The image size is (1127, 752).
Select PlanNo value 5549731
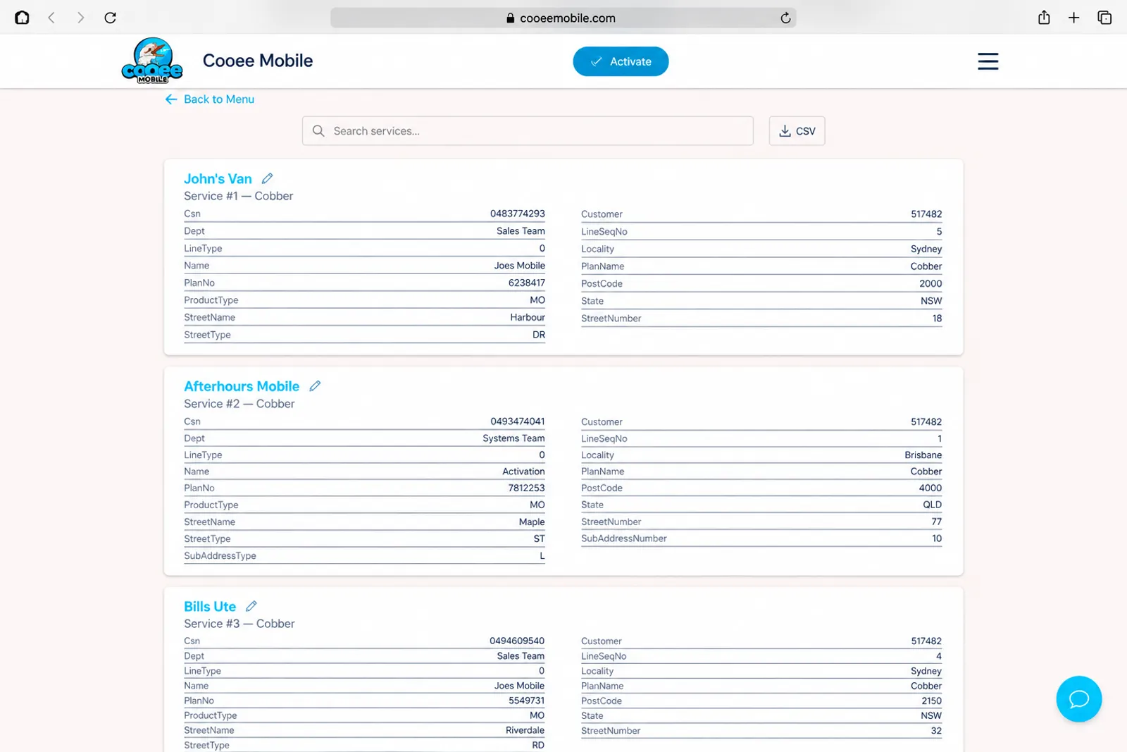tap(527, 701)
